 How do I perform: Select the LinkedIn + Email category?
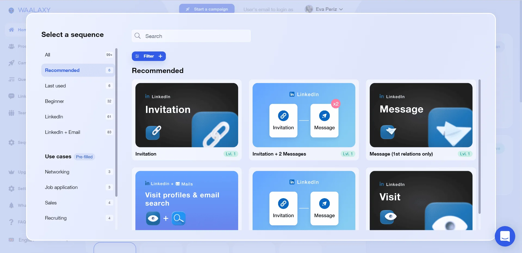[x=78, y=132]
